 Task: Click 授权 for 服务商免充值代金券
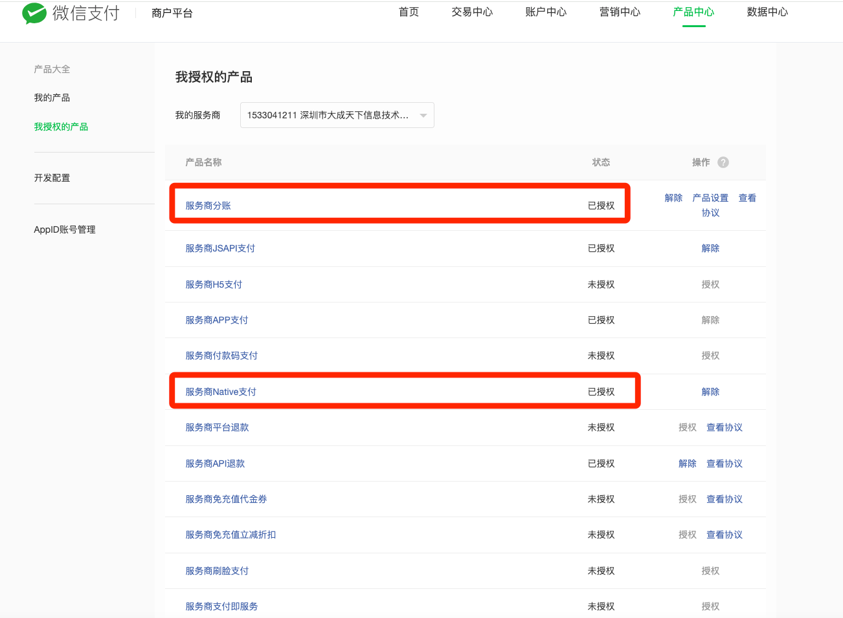click(687, 499)
